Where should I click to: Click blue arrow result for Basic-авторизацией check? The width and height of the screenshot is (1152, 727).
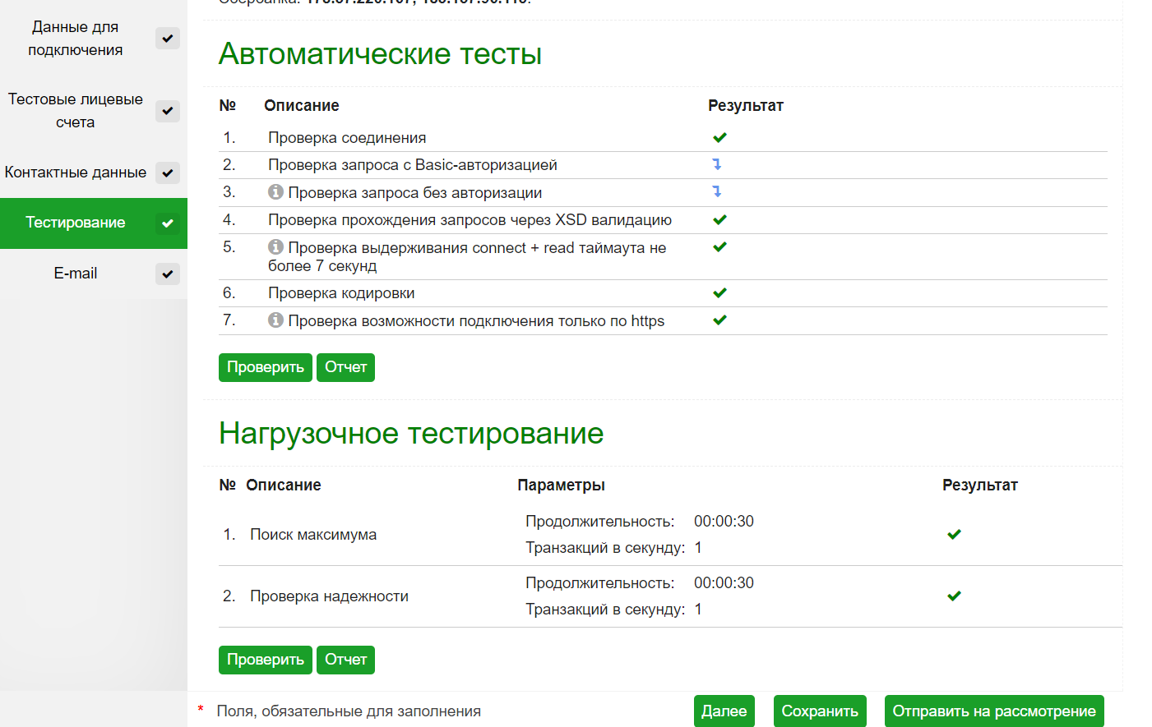(x=717, y=164)
